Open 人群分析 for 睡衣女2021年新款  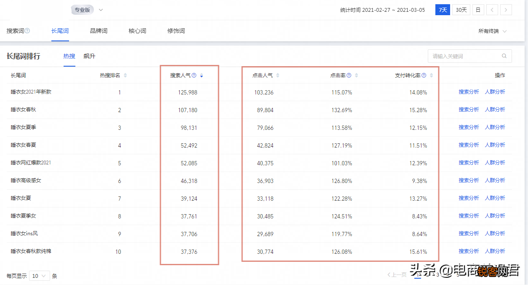tap(495, 92)
